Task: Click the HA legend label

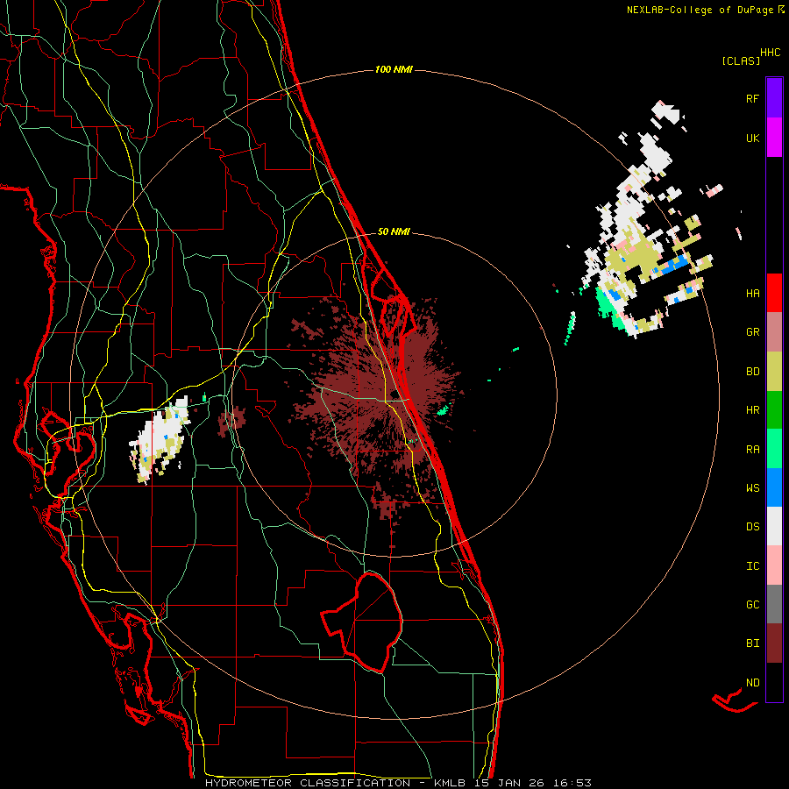Action: point(752,293)
